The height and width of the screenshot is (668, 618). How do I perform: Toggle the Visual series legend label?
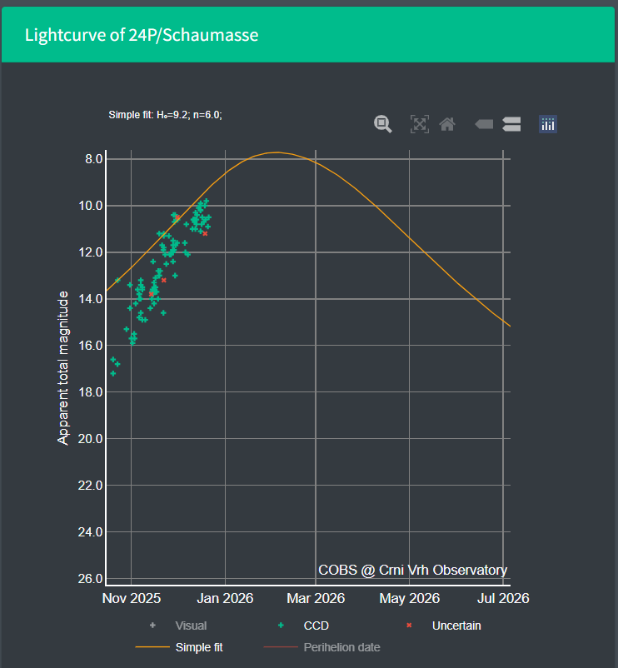pos(191,626)
